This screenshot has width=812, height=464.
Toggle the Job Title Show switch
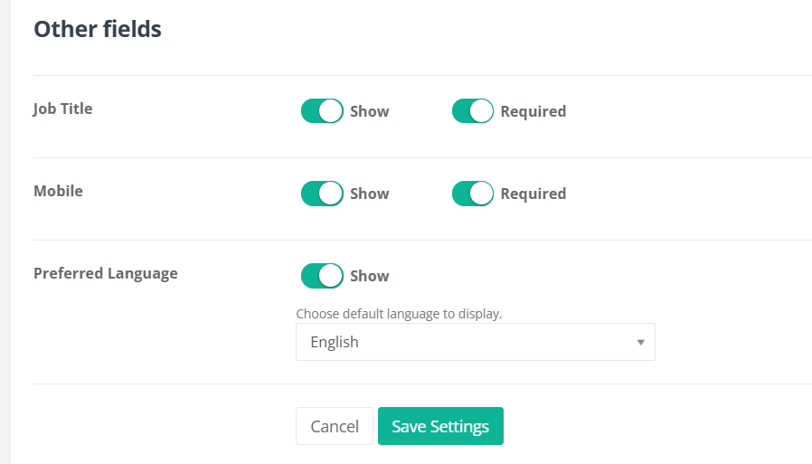point(322,111)
